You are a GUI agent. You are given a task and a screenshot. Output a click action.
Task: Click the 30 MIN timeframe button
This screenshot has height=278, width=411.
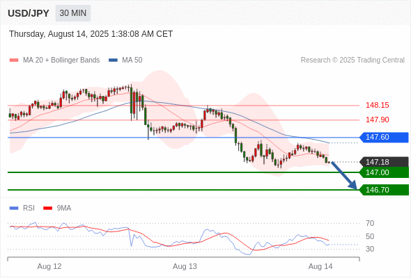[x=73, y=13]
